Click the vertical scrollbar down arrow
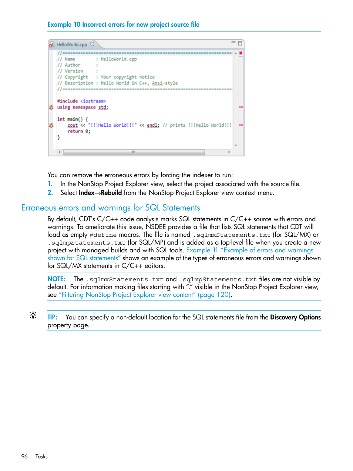 point(236,146)
